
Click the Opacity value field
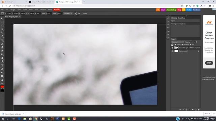coord(193,42)
